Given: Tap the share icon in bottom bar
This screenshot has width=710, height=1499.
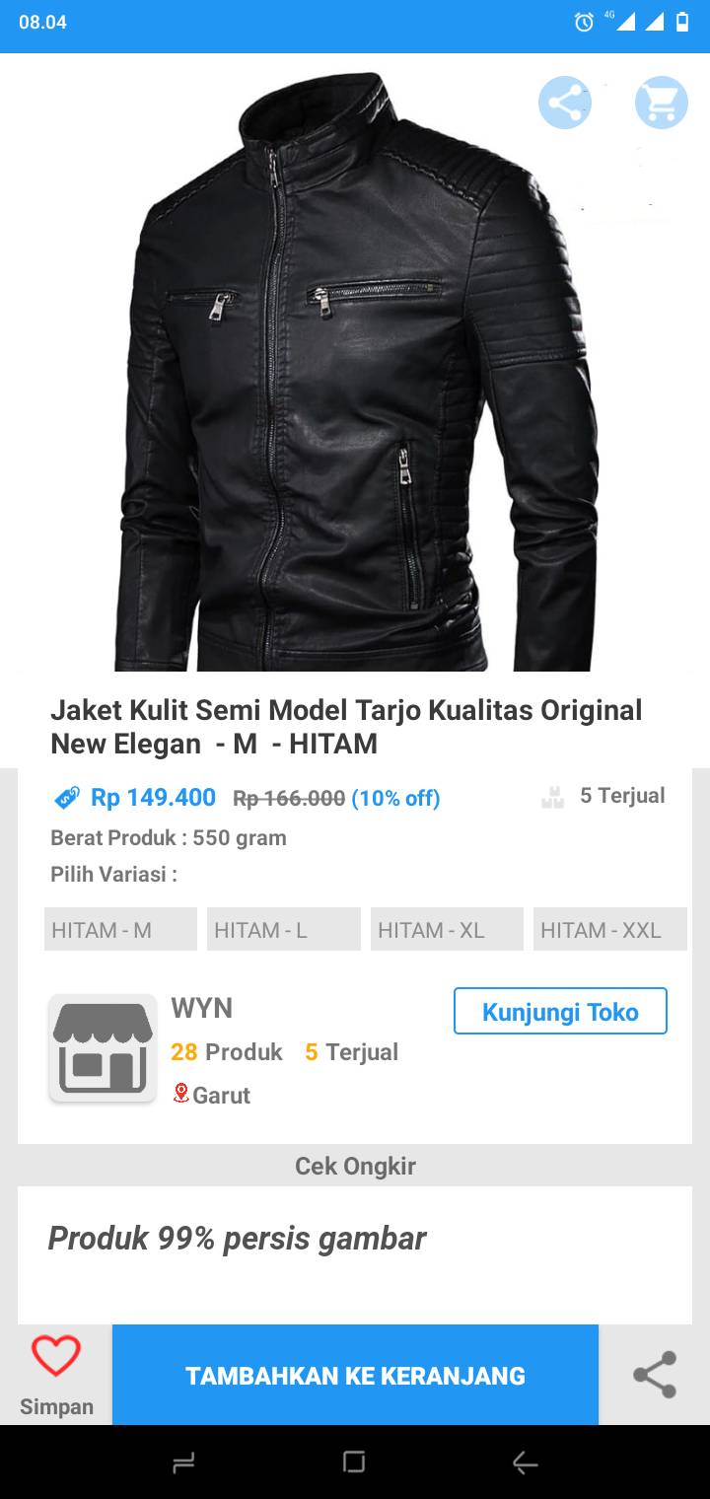Looking at the screenshot, I should pos(655,1375).
